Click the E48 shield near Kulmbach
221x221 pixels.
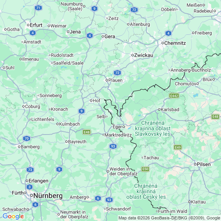pos(87,132)
